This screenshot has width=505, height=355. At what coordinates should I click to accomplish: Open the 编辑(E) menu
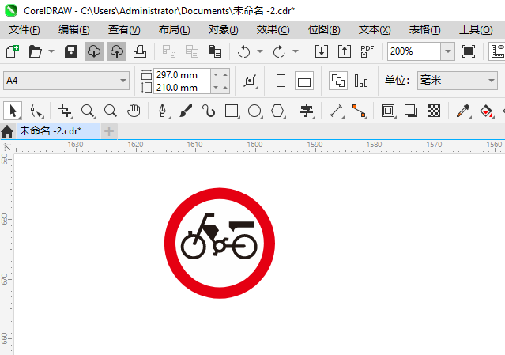click(x=74, y=30)
